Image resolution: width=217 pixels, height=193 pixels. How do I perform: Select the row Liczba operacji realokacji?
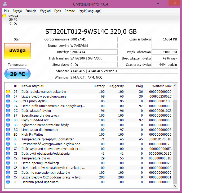[x=89, y=163]
